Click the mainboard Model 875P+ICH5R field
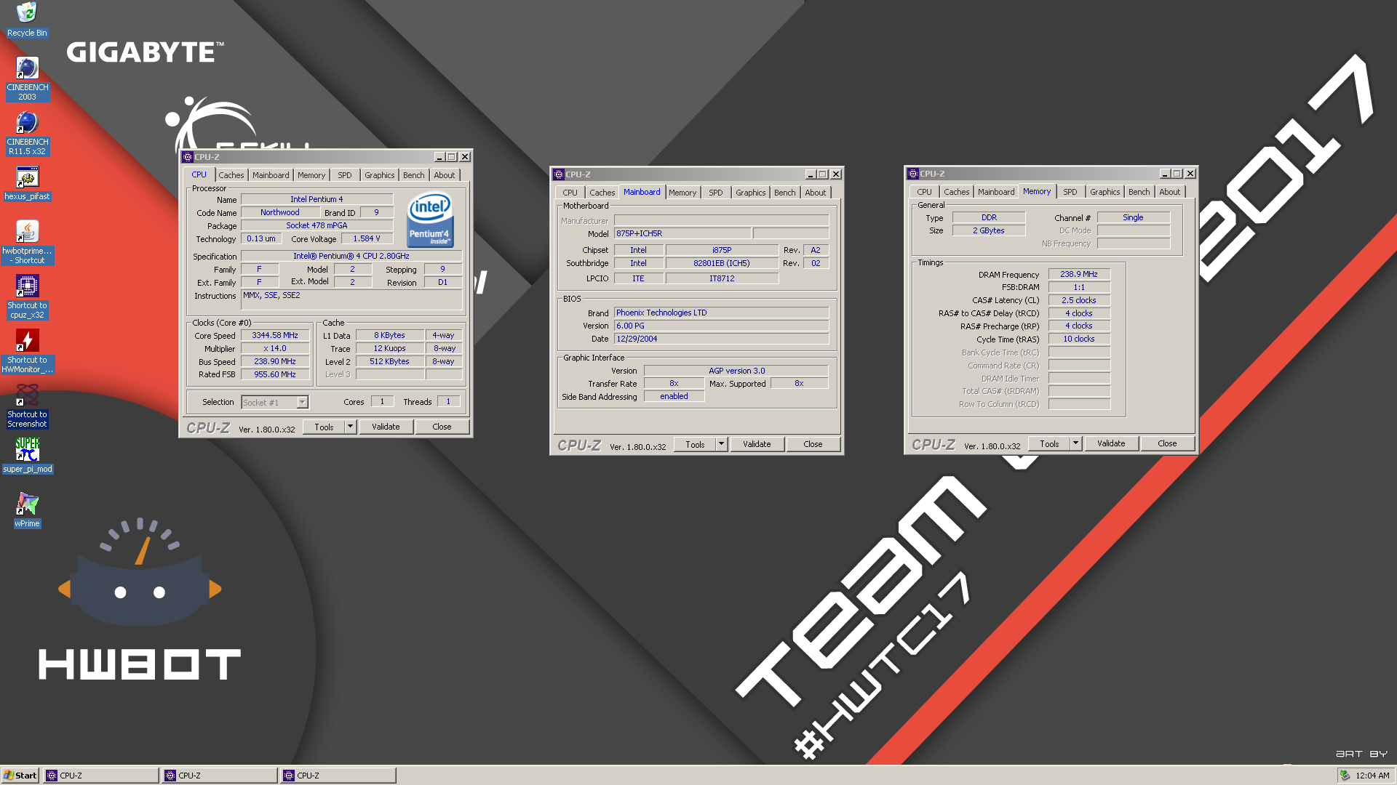The height and width of the screenshot is (785, 1397). pos(682,234)
